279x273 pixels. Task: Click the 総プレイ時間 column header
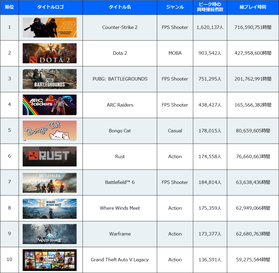pos(253,7)
